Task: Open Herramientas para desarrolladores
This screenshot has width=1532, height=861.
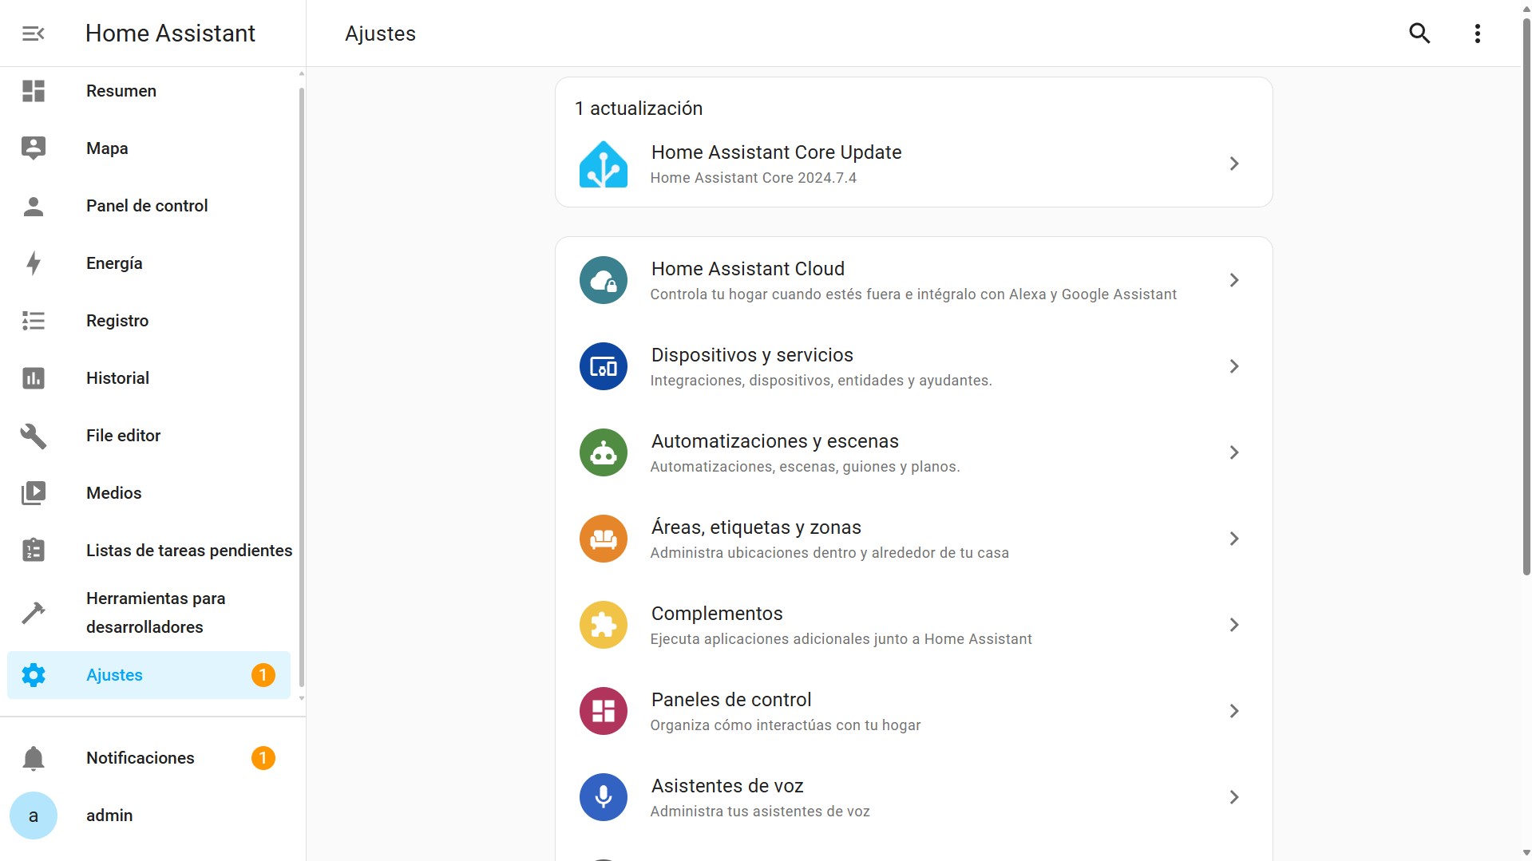Action: 156,613
